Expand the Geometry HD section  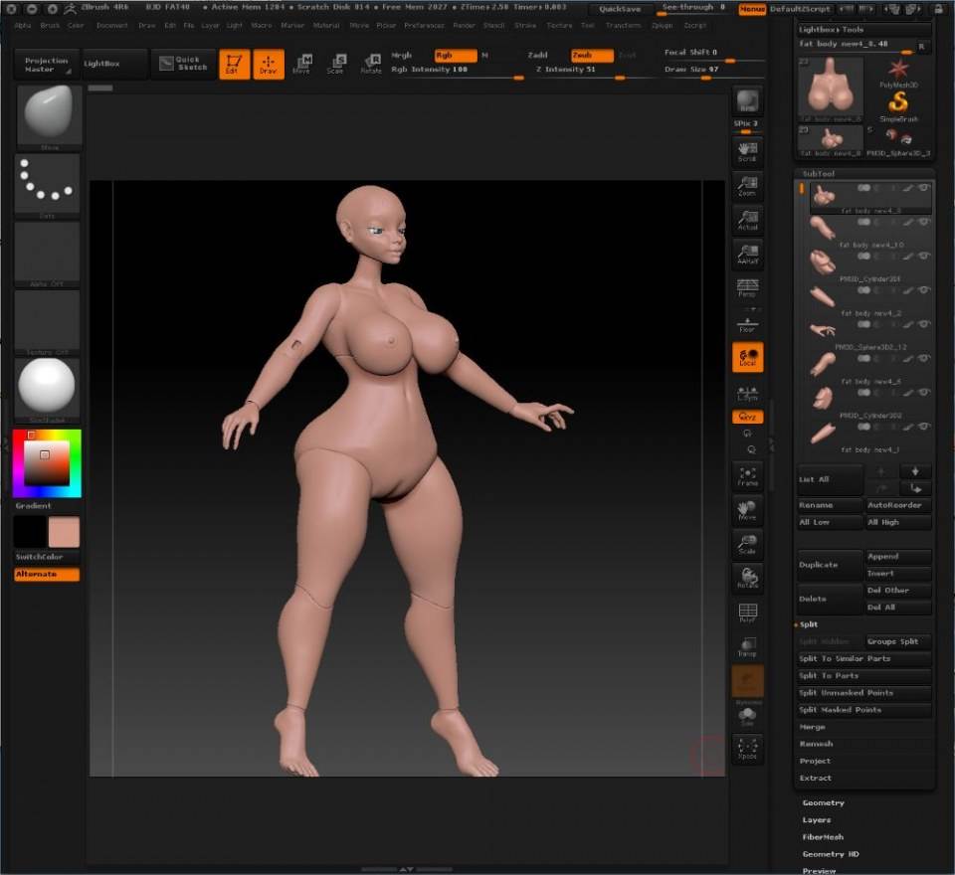830,854
